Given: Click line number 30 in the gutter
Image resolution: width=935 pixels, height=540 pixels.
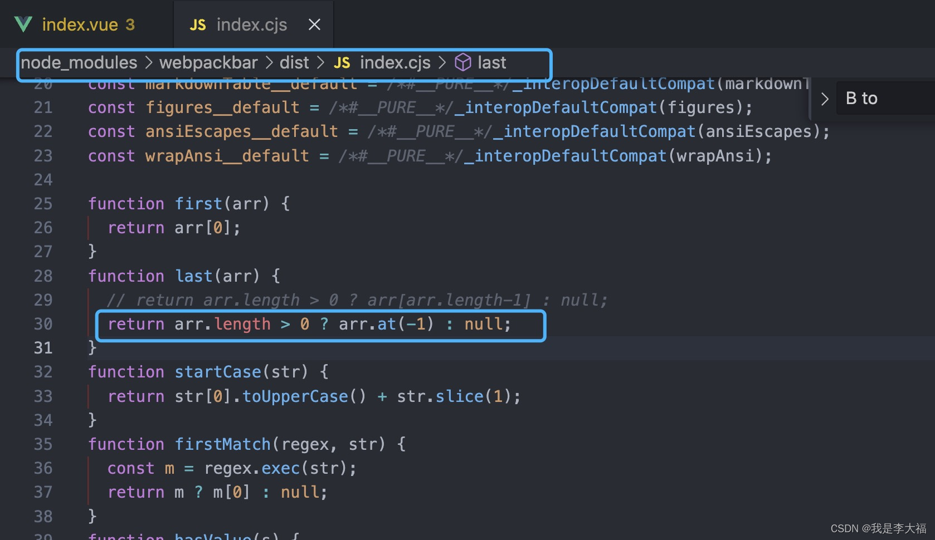Looking at the screenshot, I should [43, 324].
